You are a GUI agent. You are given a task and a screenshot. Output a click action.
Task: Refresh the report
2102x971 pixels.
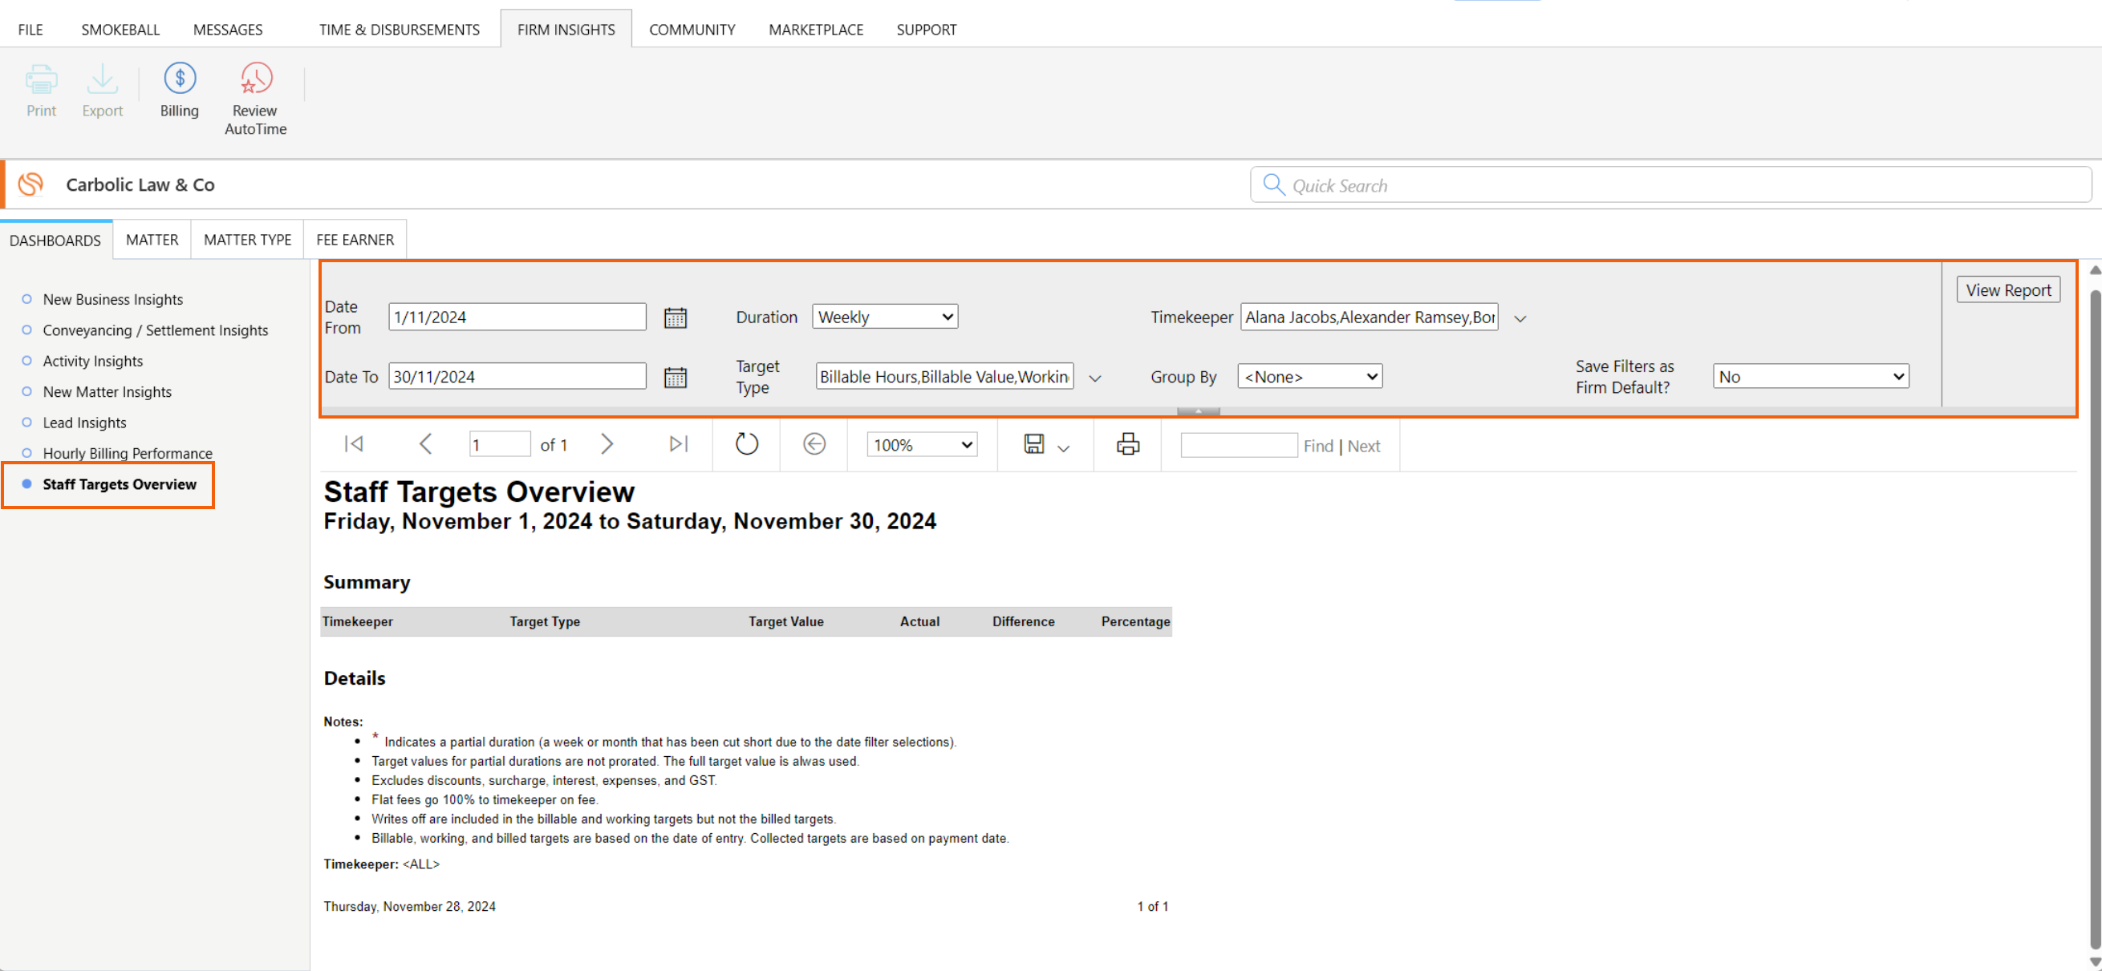point(747,444)
